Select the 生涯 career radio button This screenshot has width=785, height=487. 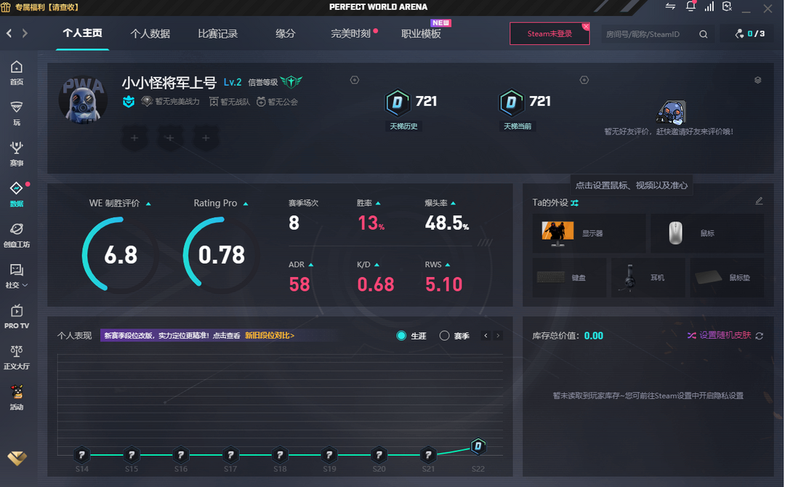[x=402, y=336]
